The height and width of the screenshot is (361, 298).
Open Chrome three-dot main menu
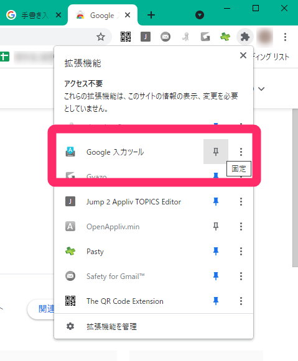click(x=286, y=37)
